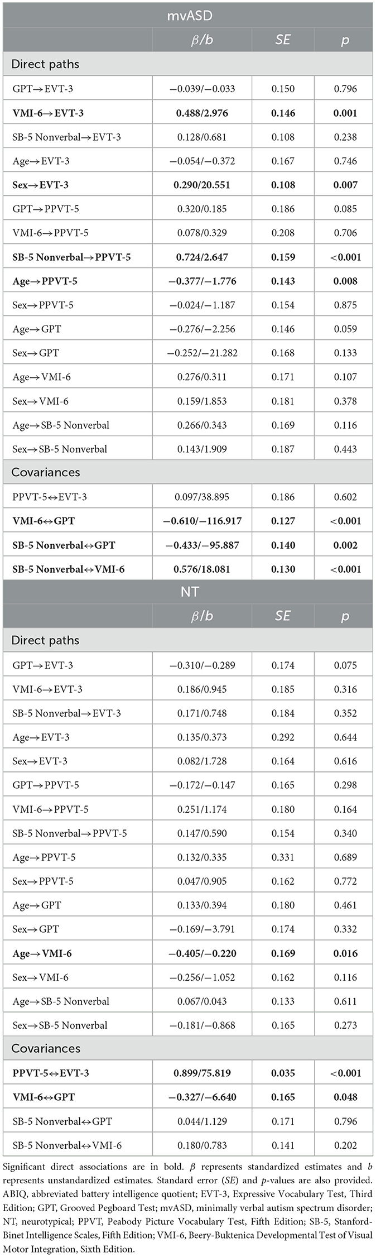Select the SE column header under mvASD
Viewport: 376px width, 1257px height.
click(283, 40)
